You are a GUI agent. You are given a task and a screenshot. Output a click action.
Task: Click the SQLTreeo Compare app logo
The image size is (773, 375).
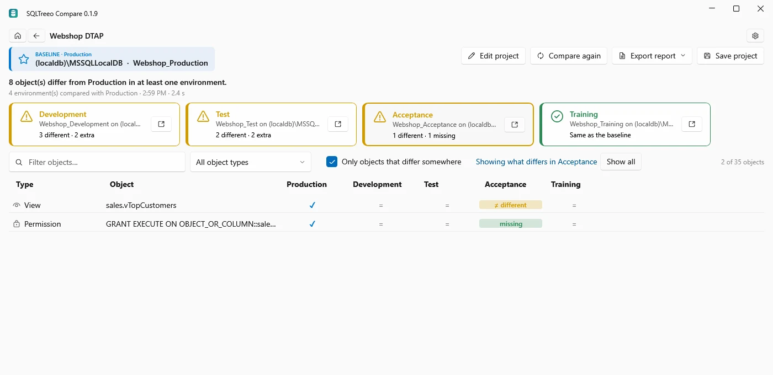[13, 13]
